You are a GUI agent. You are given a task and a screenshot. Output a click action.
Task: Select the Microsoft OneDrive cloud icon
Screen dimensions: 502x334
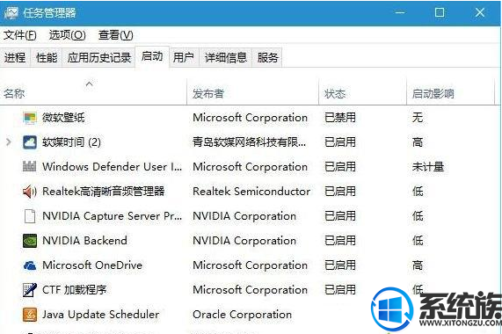30,265
